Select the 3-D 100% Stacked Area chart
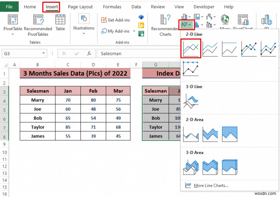This screenshot has height=197, width=280. (x=230, y=167)
